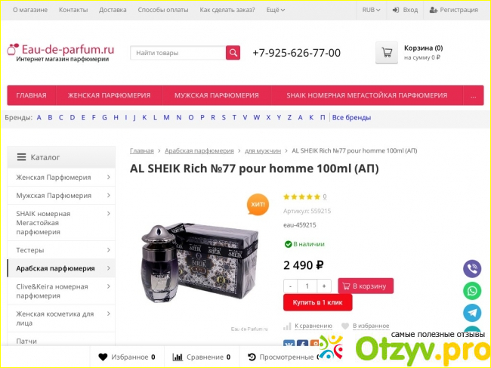This screenshot has width=491, height=368.
Task: Click the perfume product image
Action: (x=199, y=262)
